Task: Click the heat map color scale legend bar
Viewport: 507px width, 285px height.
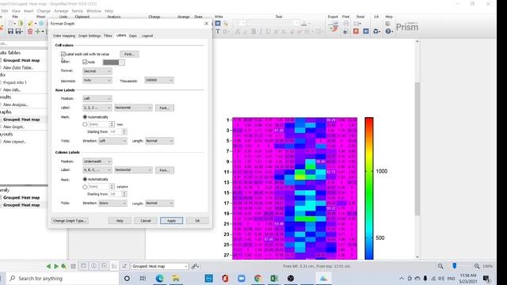Action: click(x=369, y=188)
